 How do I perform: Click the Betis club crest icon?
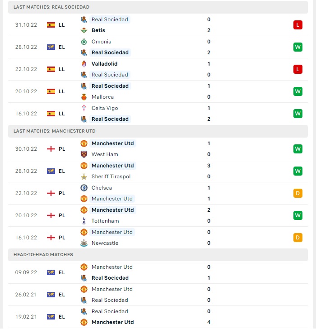pos(84,30)
